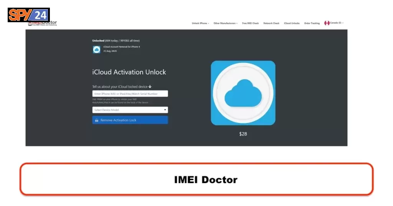393x206 pixels.
Task: Open the Unlock iPhone dropdown menu
Action: point(200,23)
